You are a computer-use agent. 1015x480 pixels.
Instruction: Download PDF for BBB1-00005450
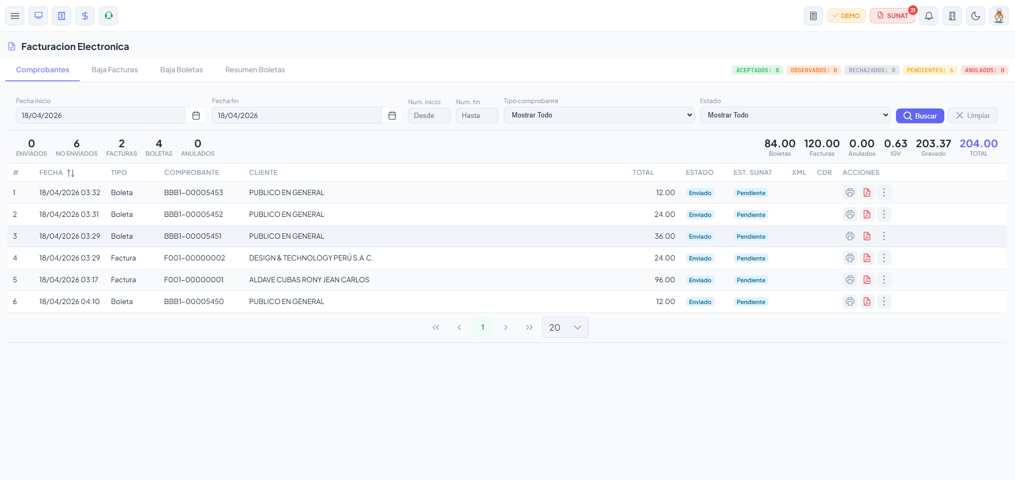[x=867, y=301]
